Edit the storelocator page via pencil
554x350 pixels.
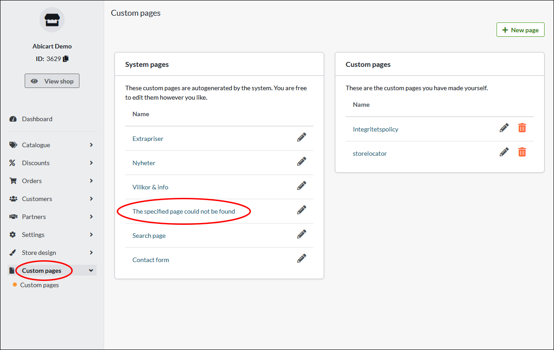pyautogui.click(x=504, y=153)
